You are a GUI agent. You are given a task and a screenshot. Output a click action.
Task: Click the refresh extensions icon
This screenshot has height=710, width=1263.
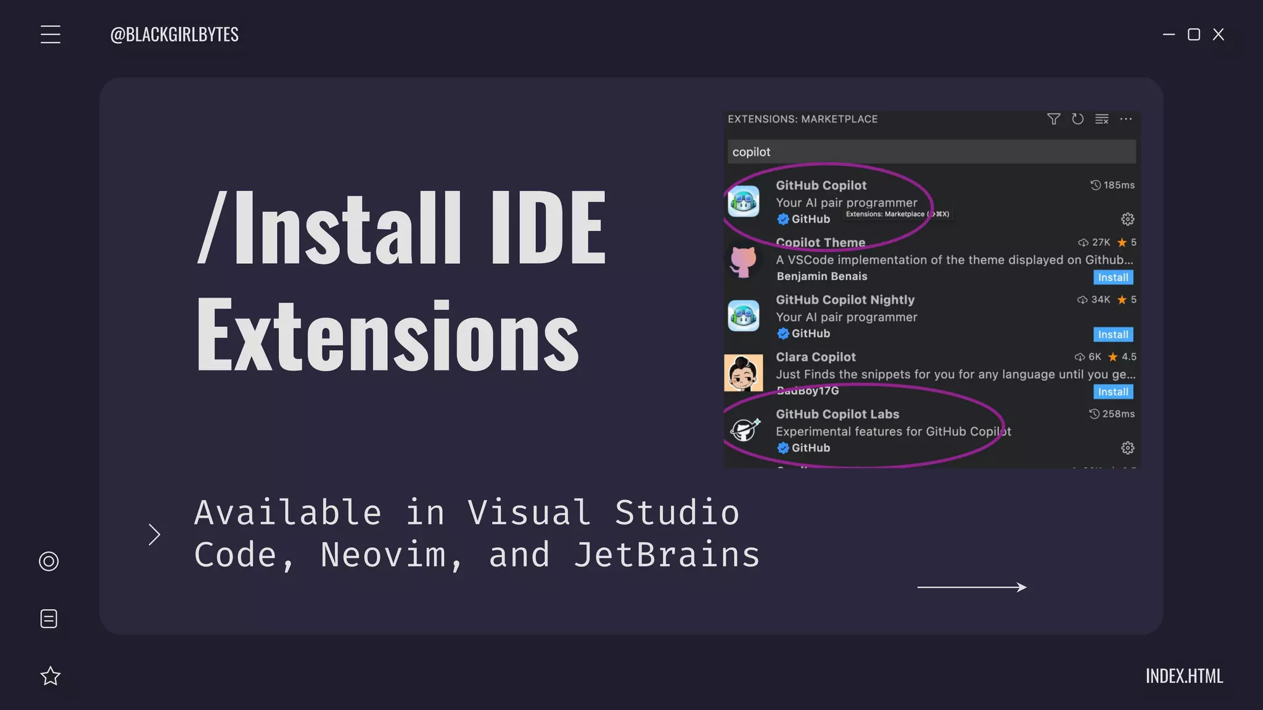[1077, 119]
